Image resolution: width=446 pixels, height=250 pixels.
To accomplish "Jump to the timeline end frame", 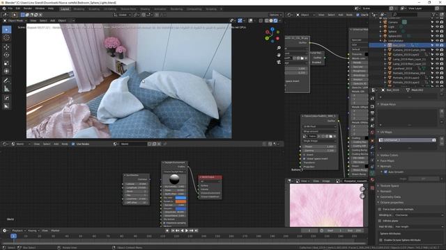I will pyautogui.click(x=196, y=231).
